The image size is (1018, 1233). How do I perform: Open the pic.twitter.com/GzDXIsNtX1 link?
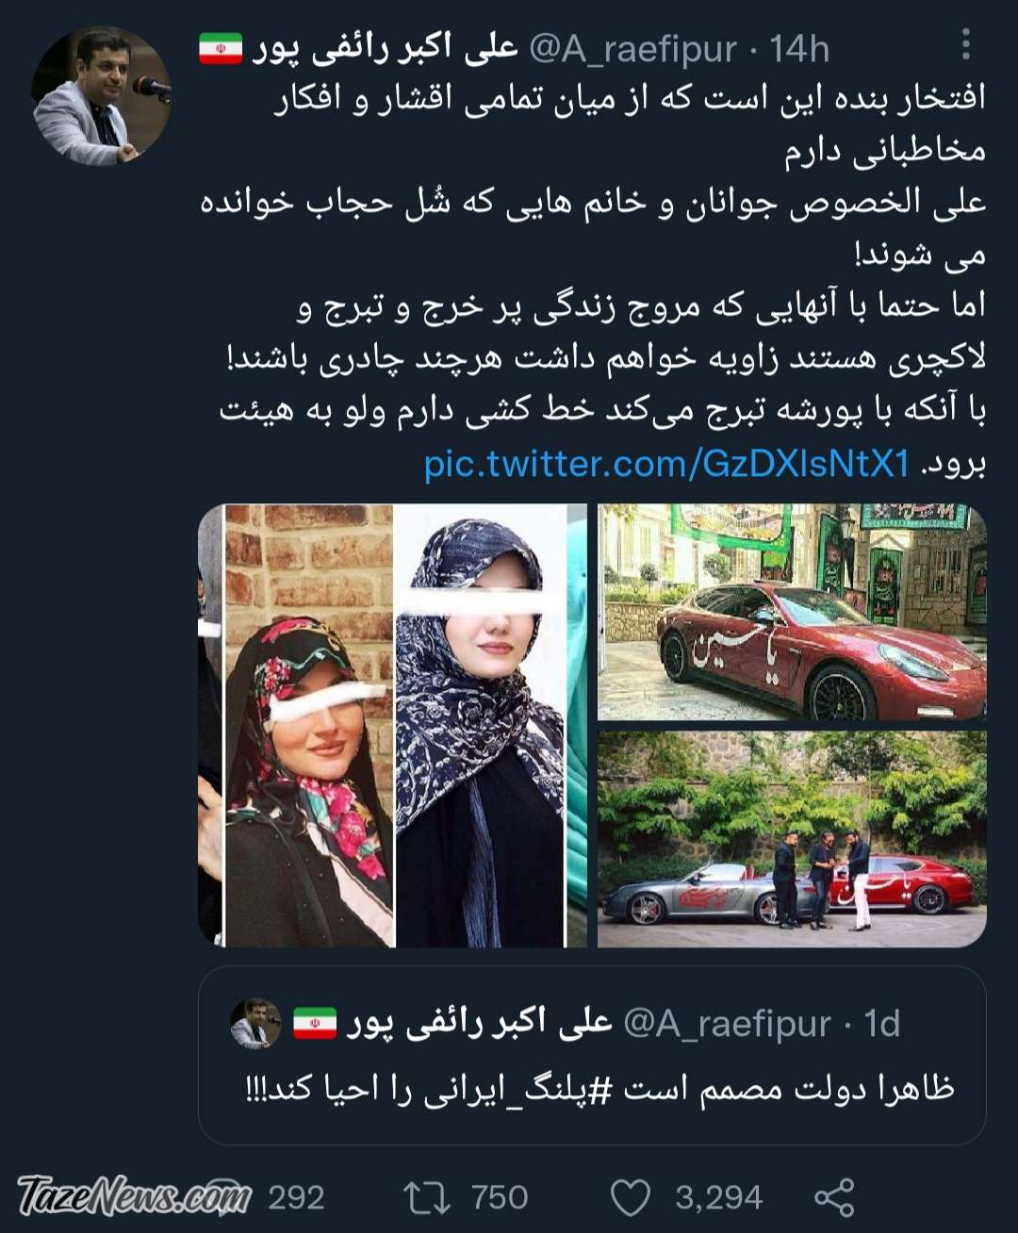667,464
